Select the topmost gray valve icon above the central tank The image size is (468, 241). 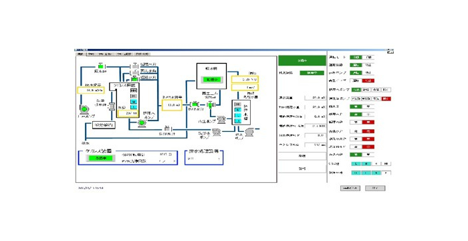[135, 65]
